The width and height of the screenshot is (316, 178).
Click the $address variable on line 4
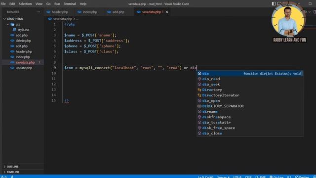(x=73, y=41)
